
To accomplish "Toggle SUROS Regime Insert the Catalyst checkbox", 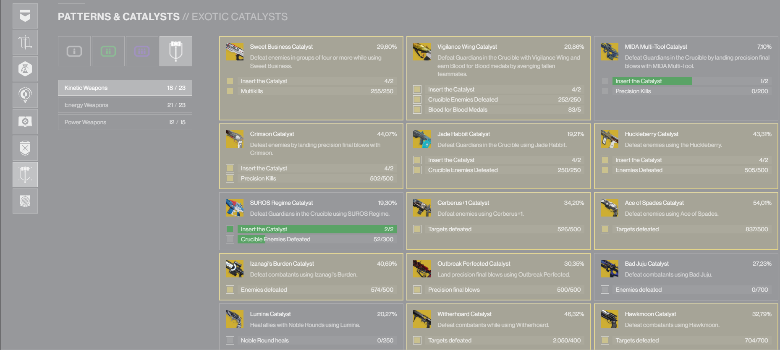I will coord(230,229).
